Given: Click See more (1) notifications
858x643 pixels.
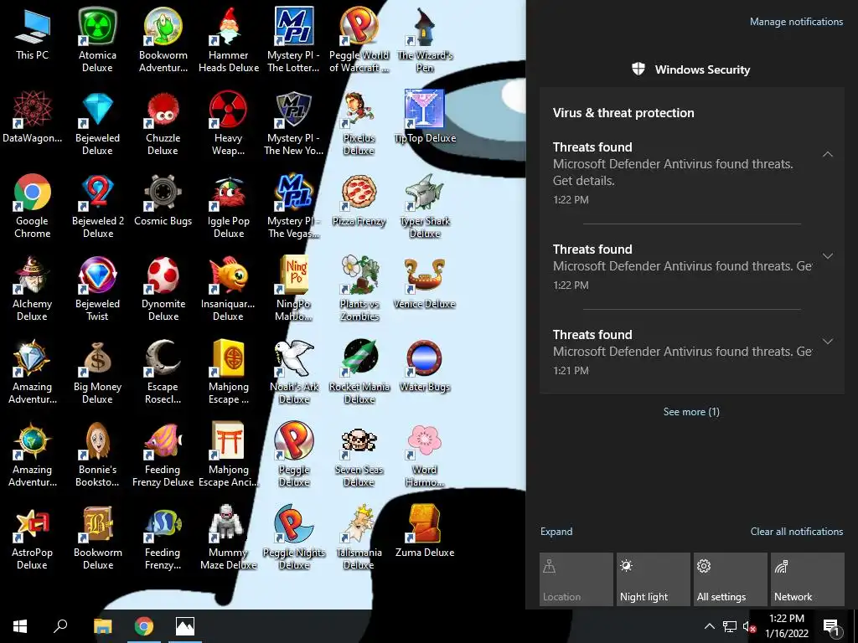Looking at the screenshot, I should 691,412.
